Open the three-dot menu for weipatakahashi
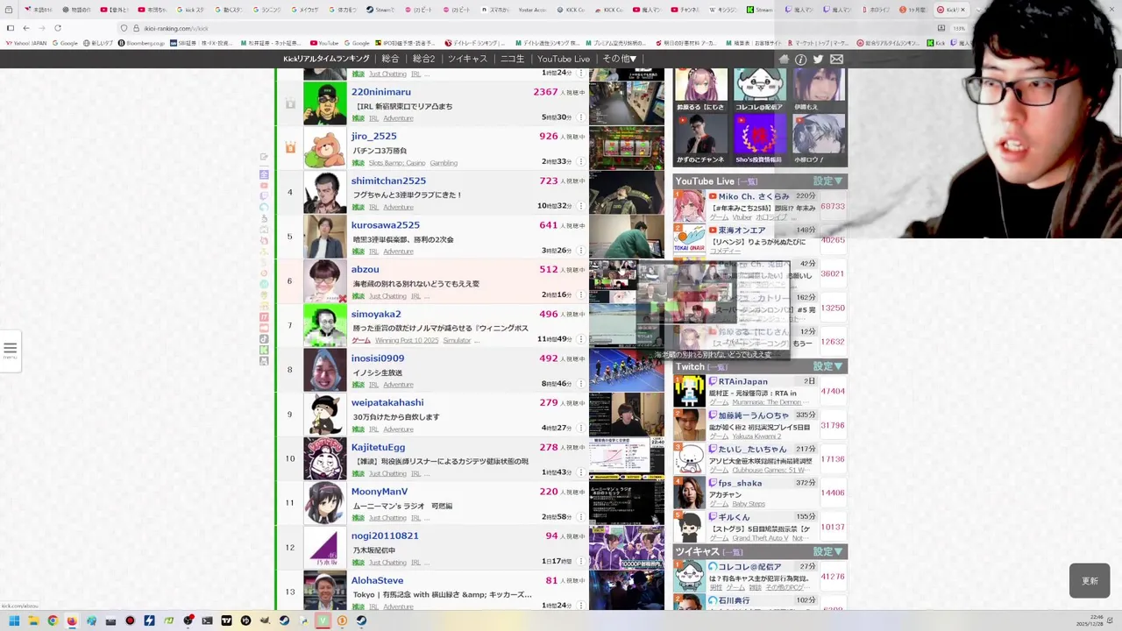Viewport: 1122px width, 631px height. tap(580, 428)
